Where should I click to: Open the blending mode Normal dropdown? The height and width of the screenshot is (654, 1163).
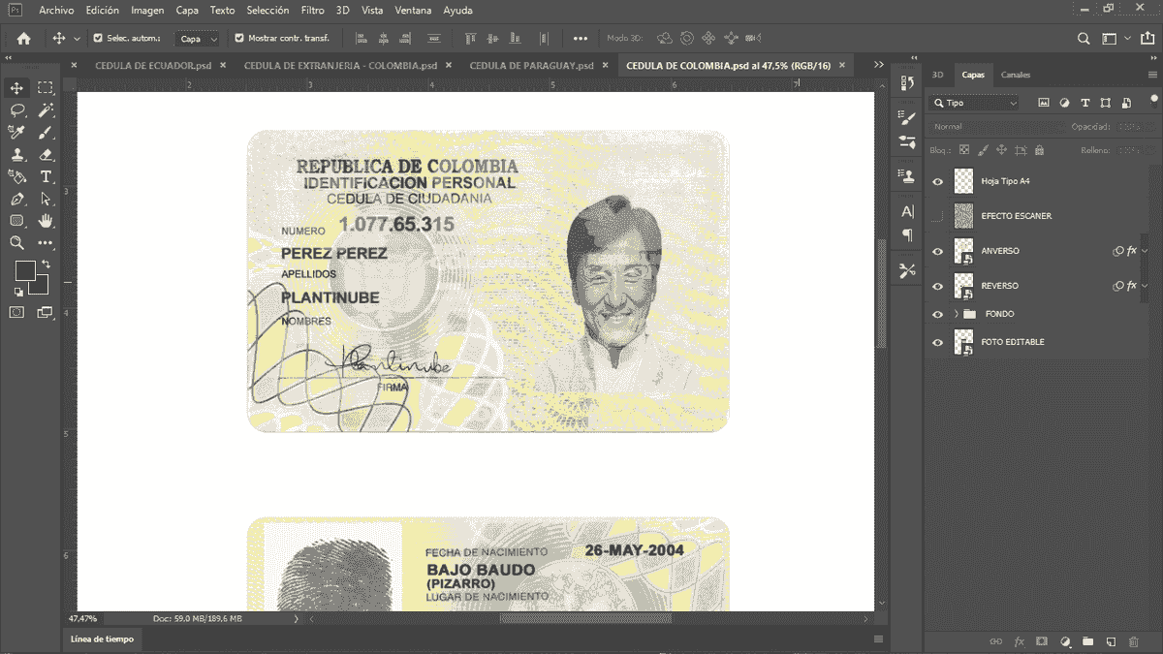(x=969, y=126)
